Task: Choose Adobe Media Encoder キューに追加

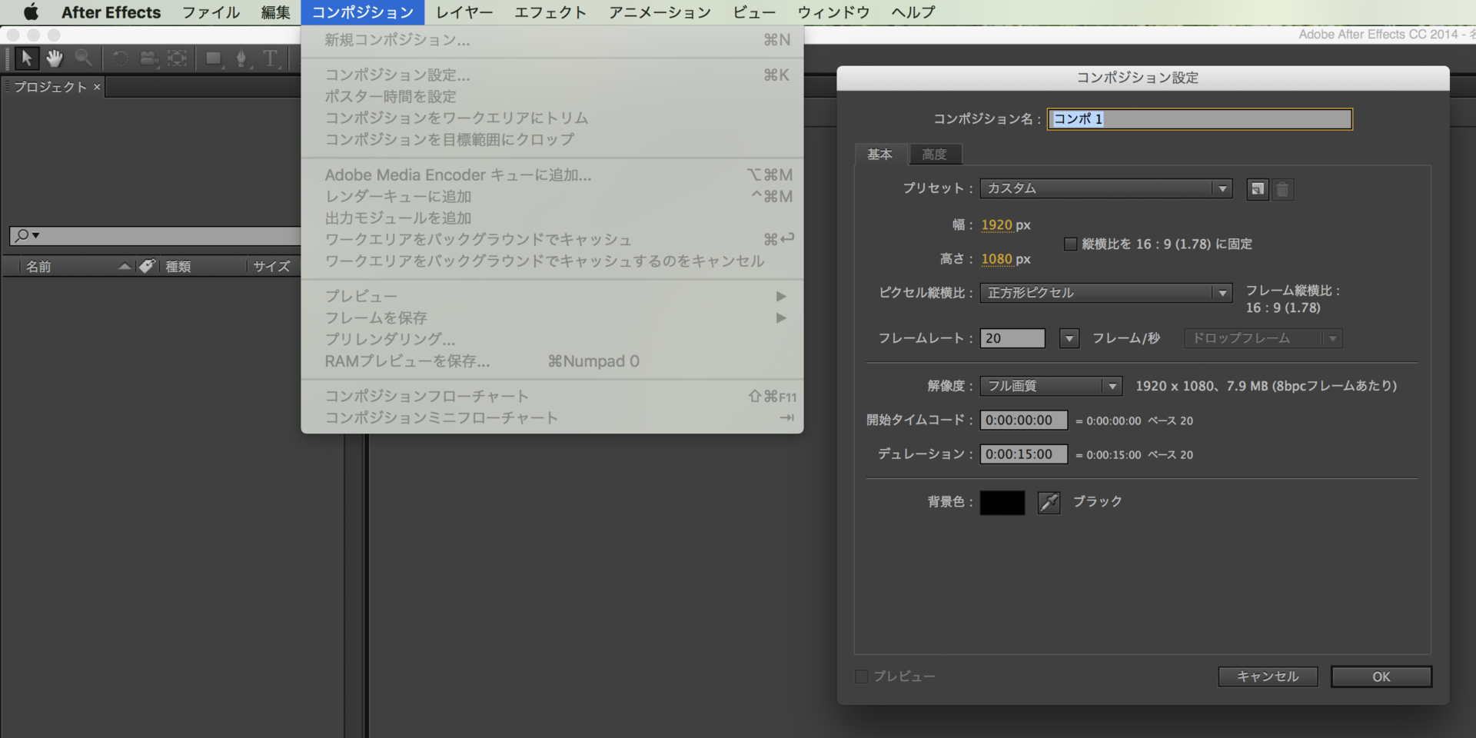Action: (552, 175)
